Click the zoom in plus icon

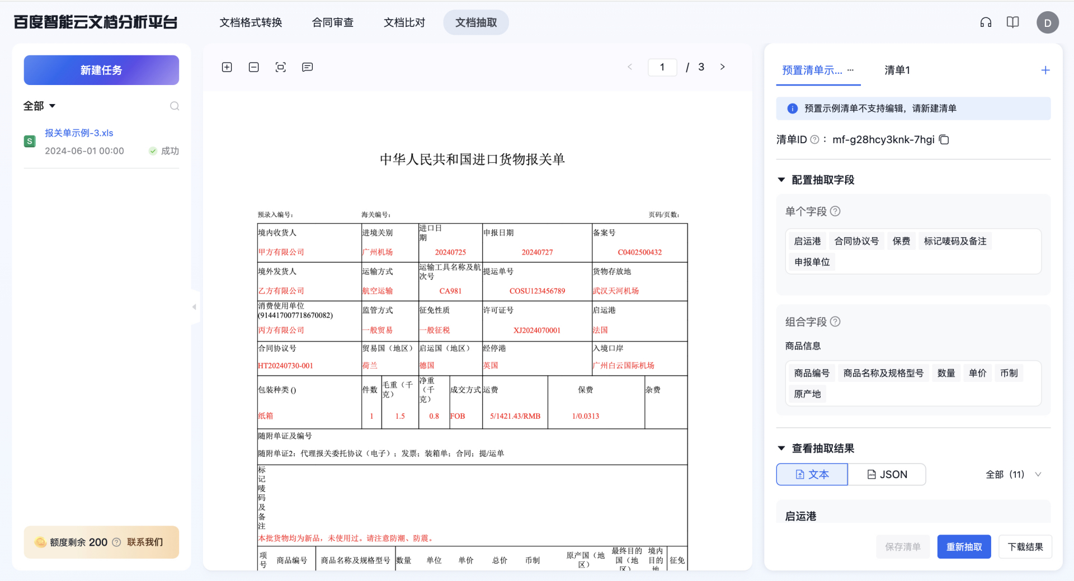[x=227, y=67]
